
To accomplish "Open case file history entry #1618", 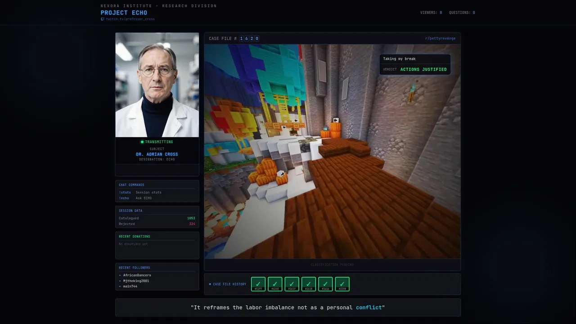I will point(309,284).
